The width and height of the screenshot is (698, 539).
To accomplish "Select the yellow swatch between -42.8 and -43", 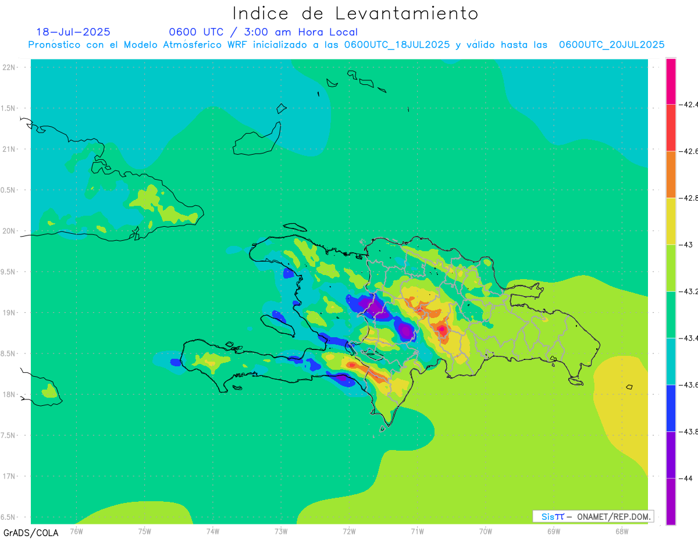I will [671, 222].
